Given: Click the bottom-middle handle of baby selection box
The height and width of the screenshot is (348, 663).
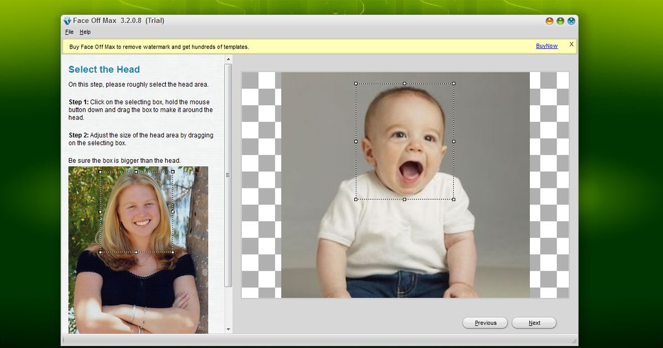Looking at the screenshot, I should click(x=404, y=199).
